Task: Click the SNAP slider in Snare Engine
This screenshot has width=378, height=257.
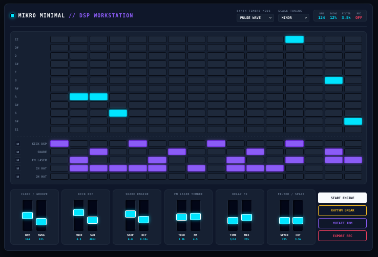Action: pos(130,216)
